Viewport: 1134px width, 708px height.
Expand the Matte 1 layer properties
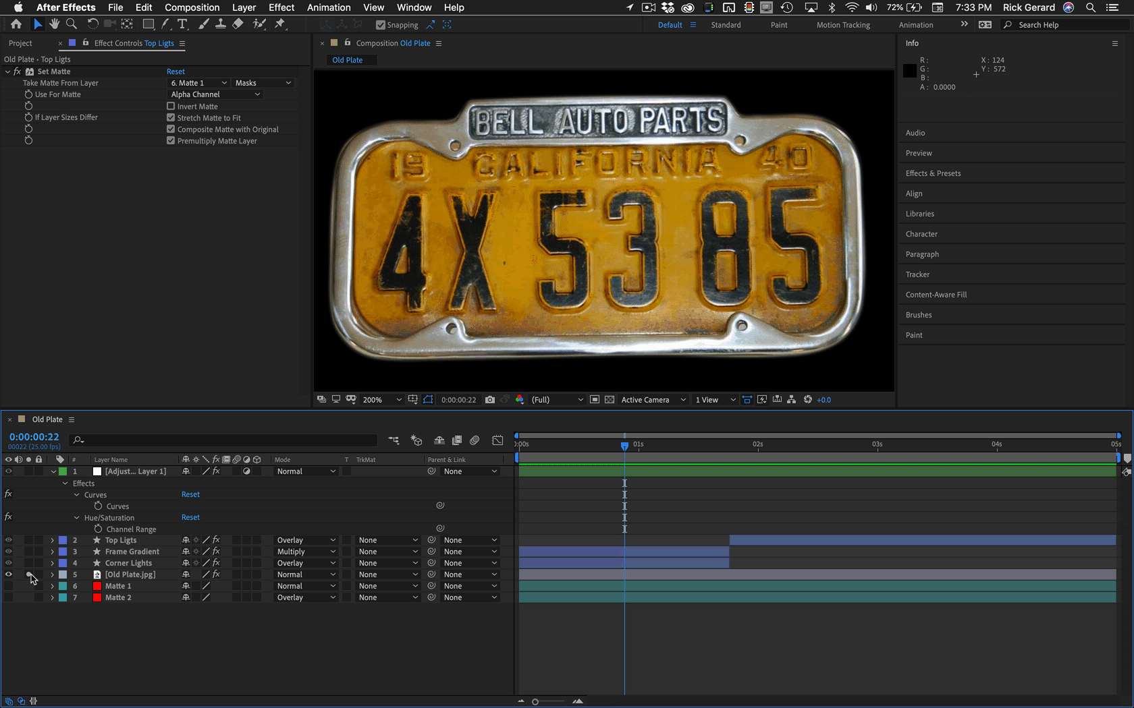click(52, 586)
